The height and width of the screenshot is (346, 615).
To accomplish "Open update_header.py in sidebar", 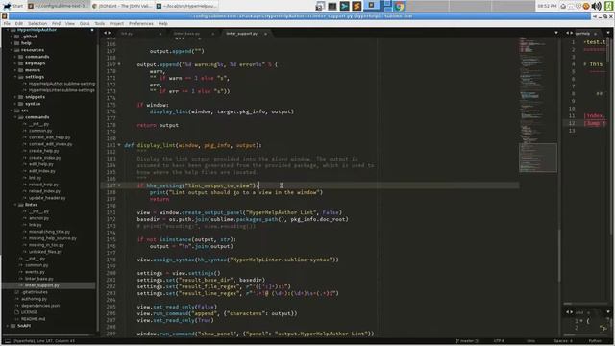I will 47,198.
